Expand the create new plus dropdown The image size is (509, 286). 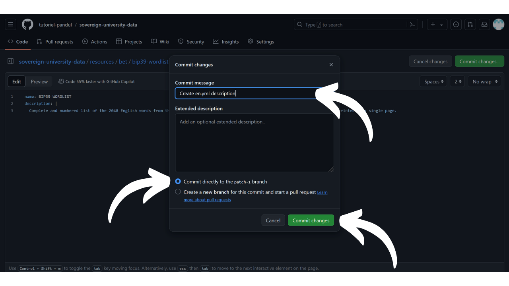tap(437, 25)
